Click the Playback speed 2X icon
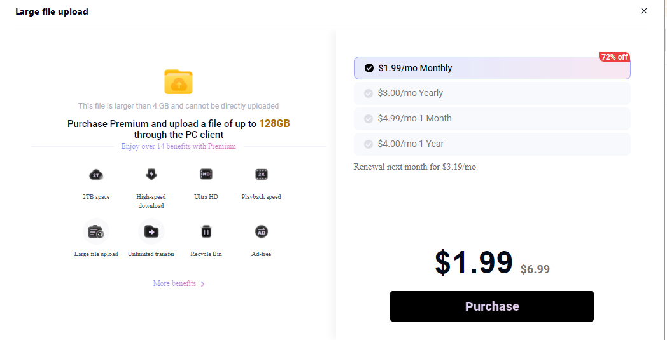667x340 pixels. pos(261,175)
